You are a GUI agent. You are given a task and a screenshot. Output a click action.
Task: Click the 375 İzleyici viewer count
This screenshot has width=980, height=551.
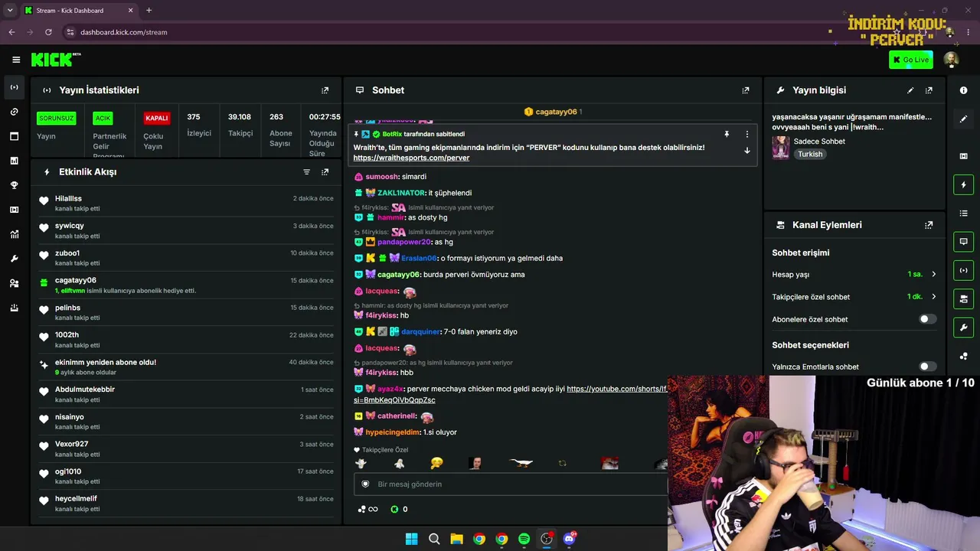[x=199, y=125]
